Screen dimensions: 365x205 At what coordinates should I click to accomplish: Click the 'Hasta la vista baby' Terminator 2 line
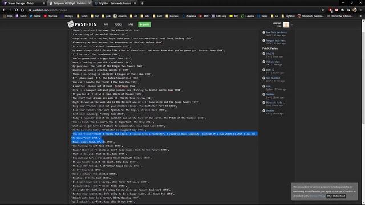(x=109, y=130)
